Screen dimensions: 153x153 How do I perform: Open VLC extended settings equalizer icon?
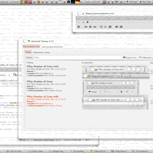pos(110,27)
